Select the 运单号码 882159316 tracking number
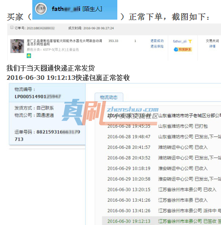Image resolution: width=221 pixels, height=225 pixels. click(47, 136)
